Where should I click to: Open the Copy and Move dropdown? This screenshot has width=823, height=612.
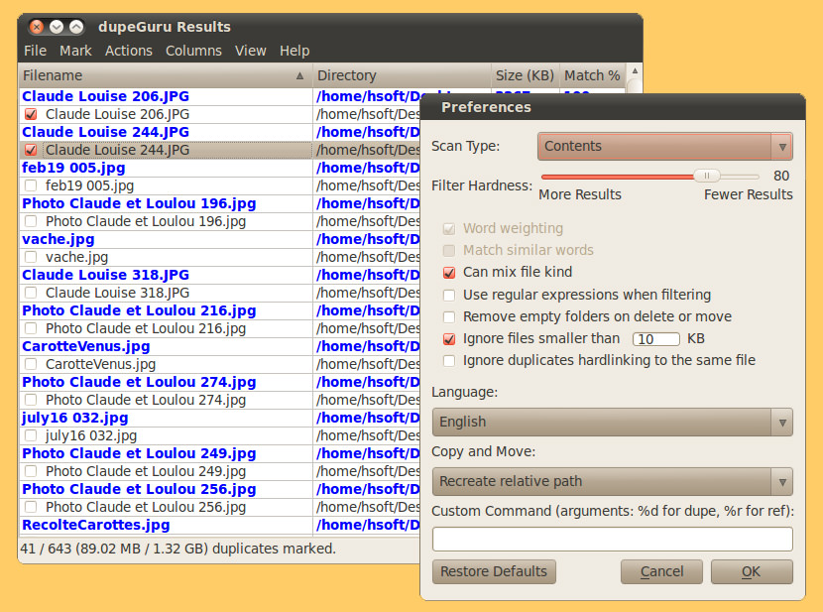tap(613, 481)
